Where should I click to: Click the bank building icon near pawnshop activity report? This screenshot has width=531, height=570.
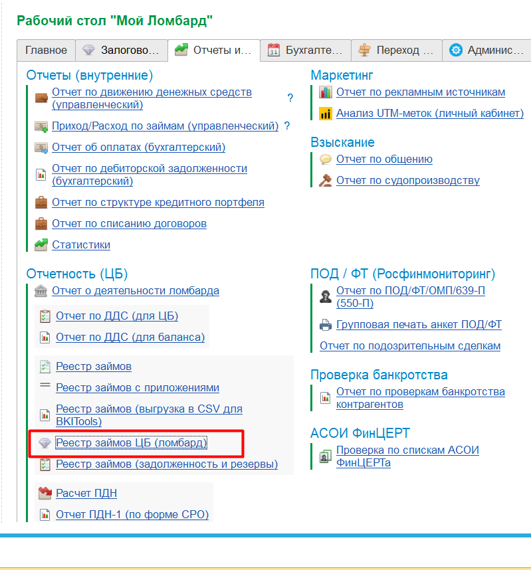pyautogui.click(x=41, y=291)
